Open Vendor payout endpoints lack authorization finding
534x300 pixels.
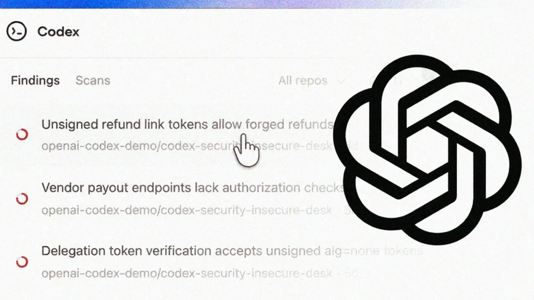coord(193,188)
